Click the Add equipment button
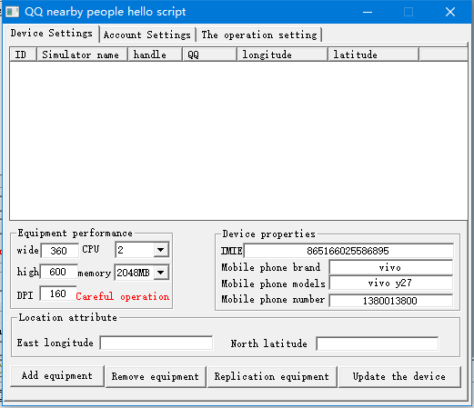Image resolution: width=474 pixels, height=408 pixels. [x=57, y=376]
